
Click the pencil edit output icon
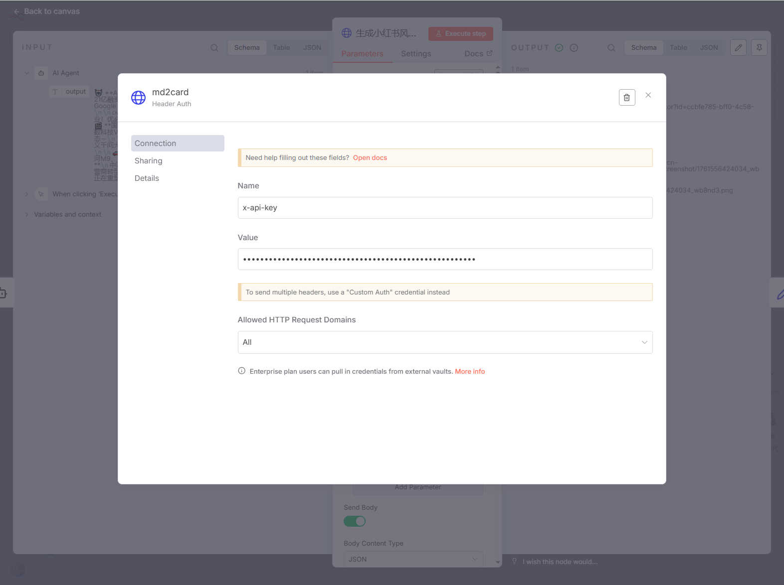[738, 48]
